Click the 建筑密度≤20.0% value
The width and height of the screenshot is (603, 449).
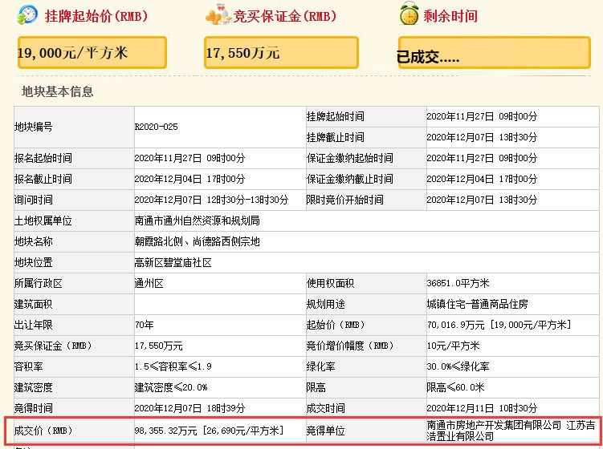(x=171, y=387)
